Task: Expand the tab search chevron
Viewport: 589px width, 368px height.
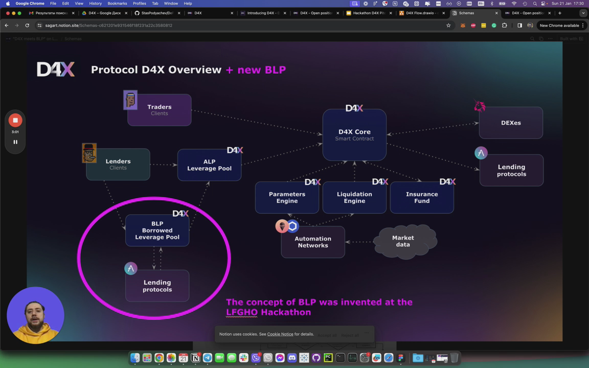Action: [x=583, y=13]
